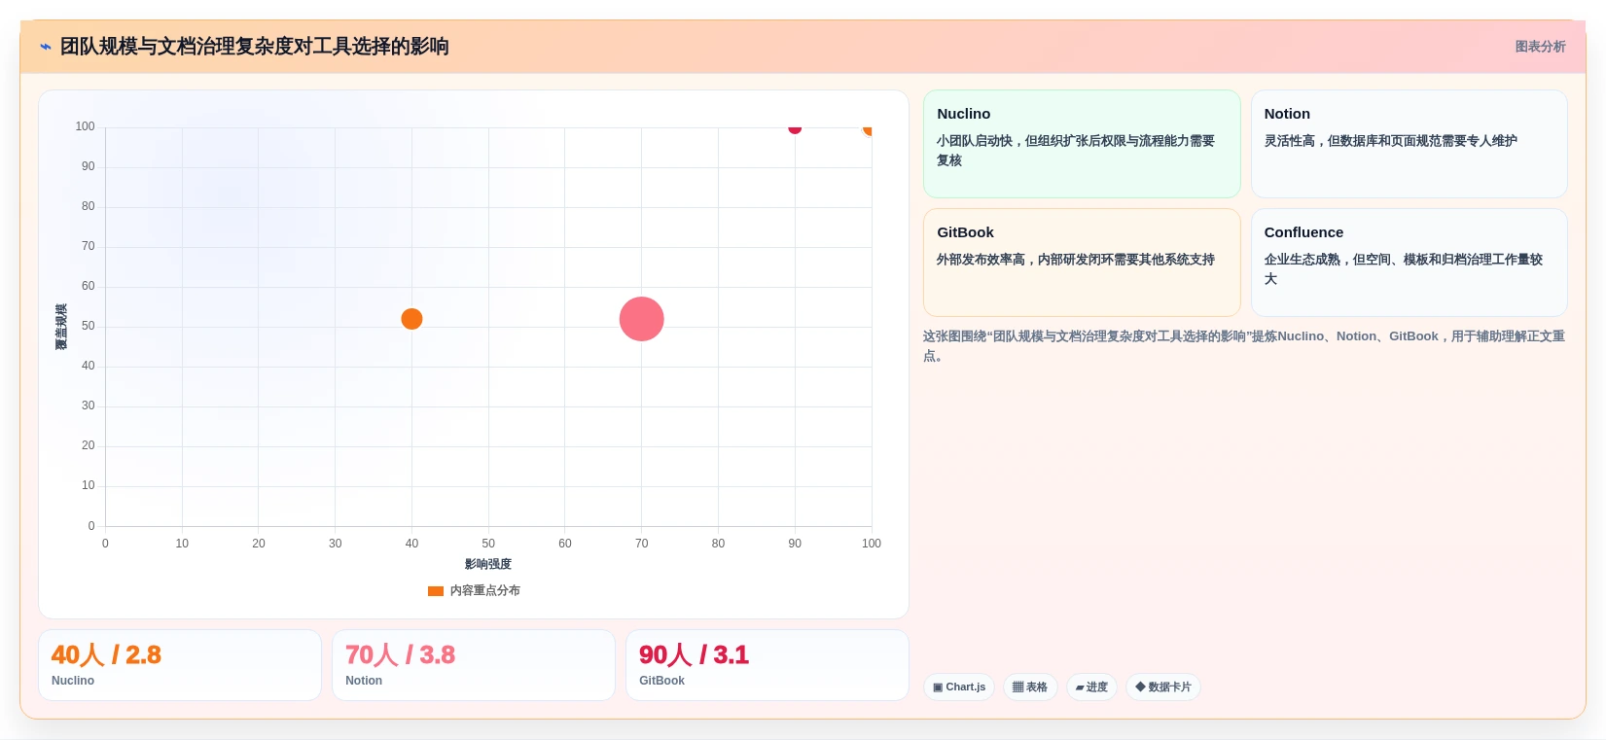Click the 图表分析 label in header

point(1540,47)
